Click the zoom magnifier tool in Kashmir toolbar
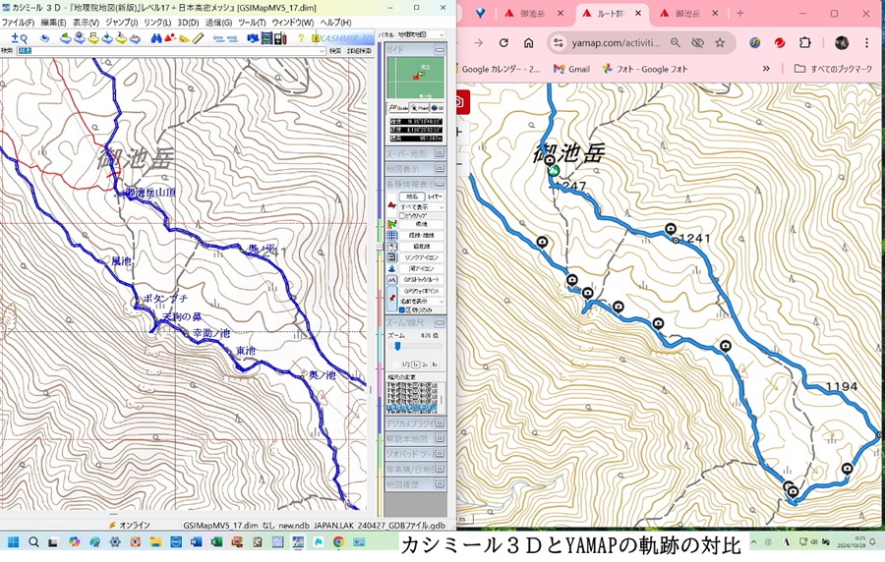 20,38
